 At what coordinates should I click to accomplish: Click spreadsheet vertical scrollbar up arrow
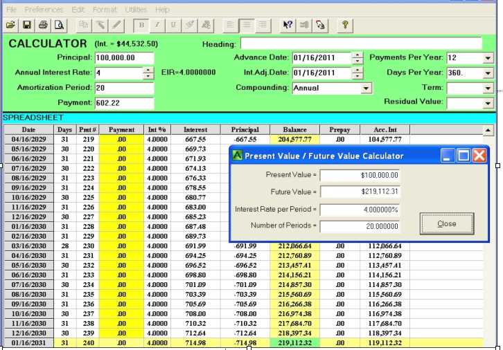[488, 130]
